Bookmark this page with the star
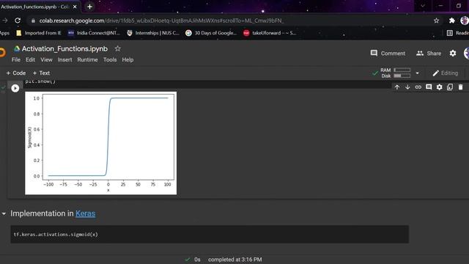This screenshot has width=469, height=264. [x=437, y=21]
